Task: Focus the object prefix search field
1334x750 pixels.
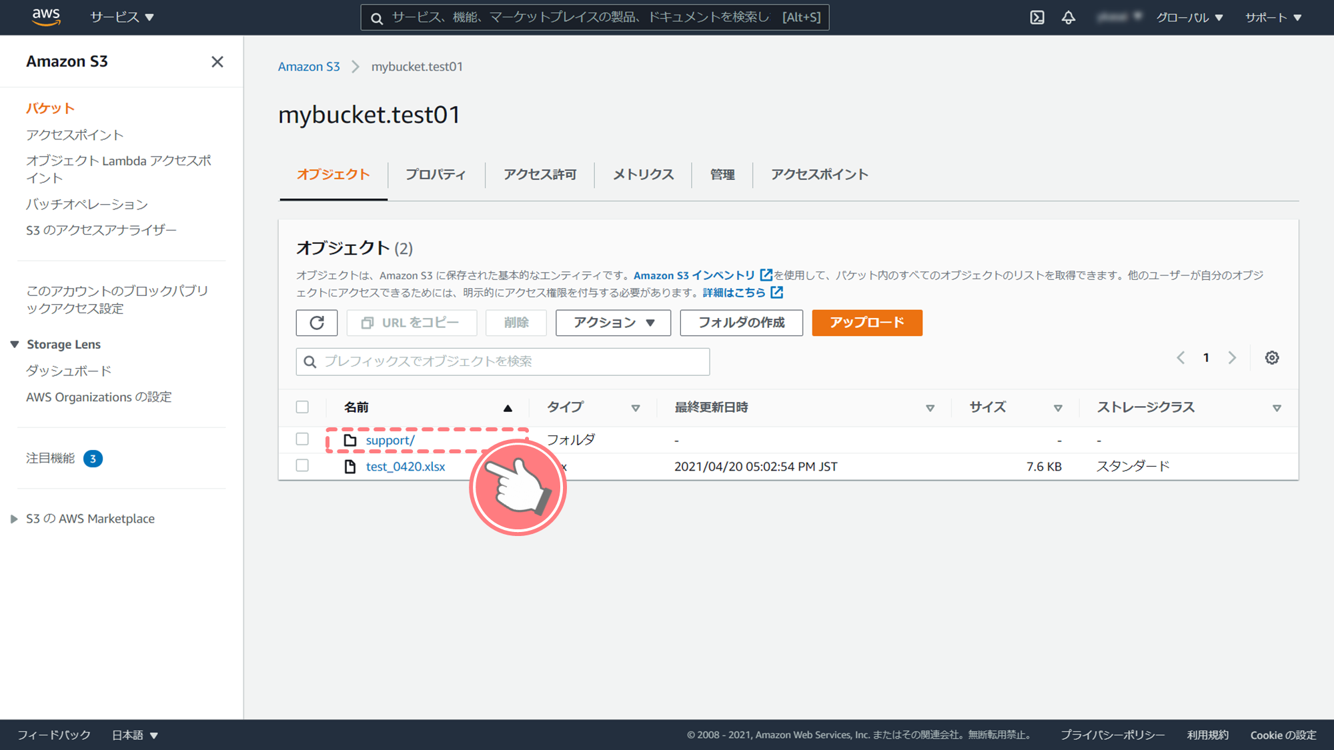Action: tap(503, 361)
